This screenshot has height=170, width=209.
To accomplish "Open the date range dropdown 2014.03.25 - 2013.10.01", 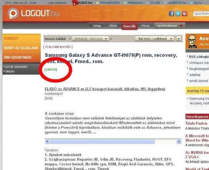I will coord(90,39).
